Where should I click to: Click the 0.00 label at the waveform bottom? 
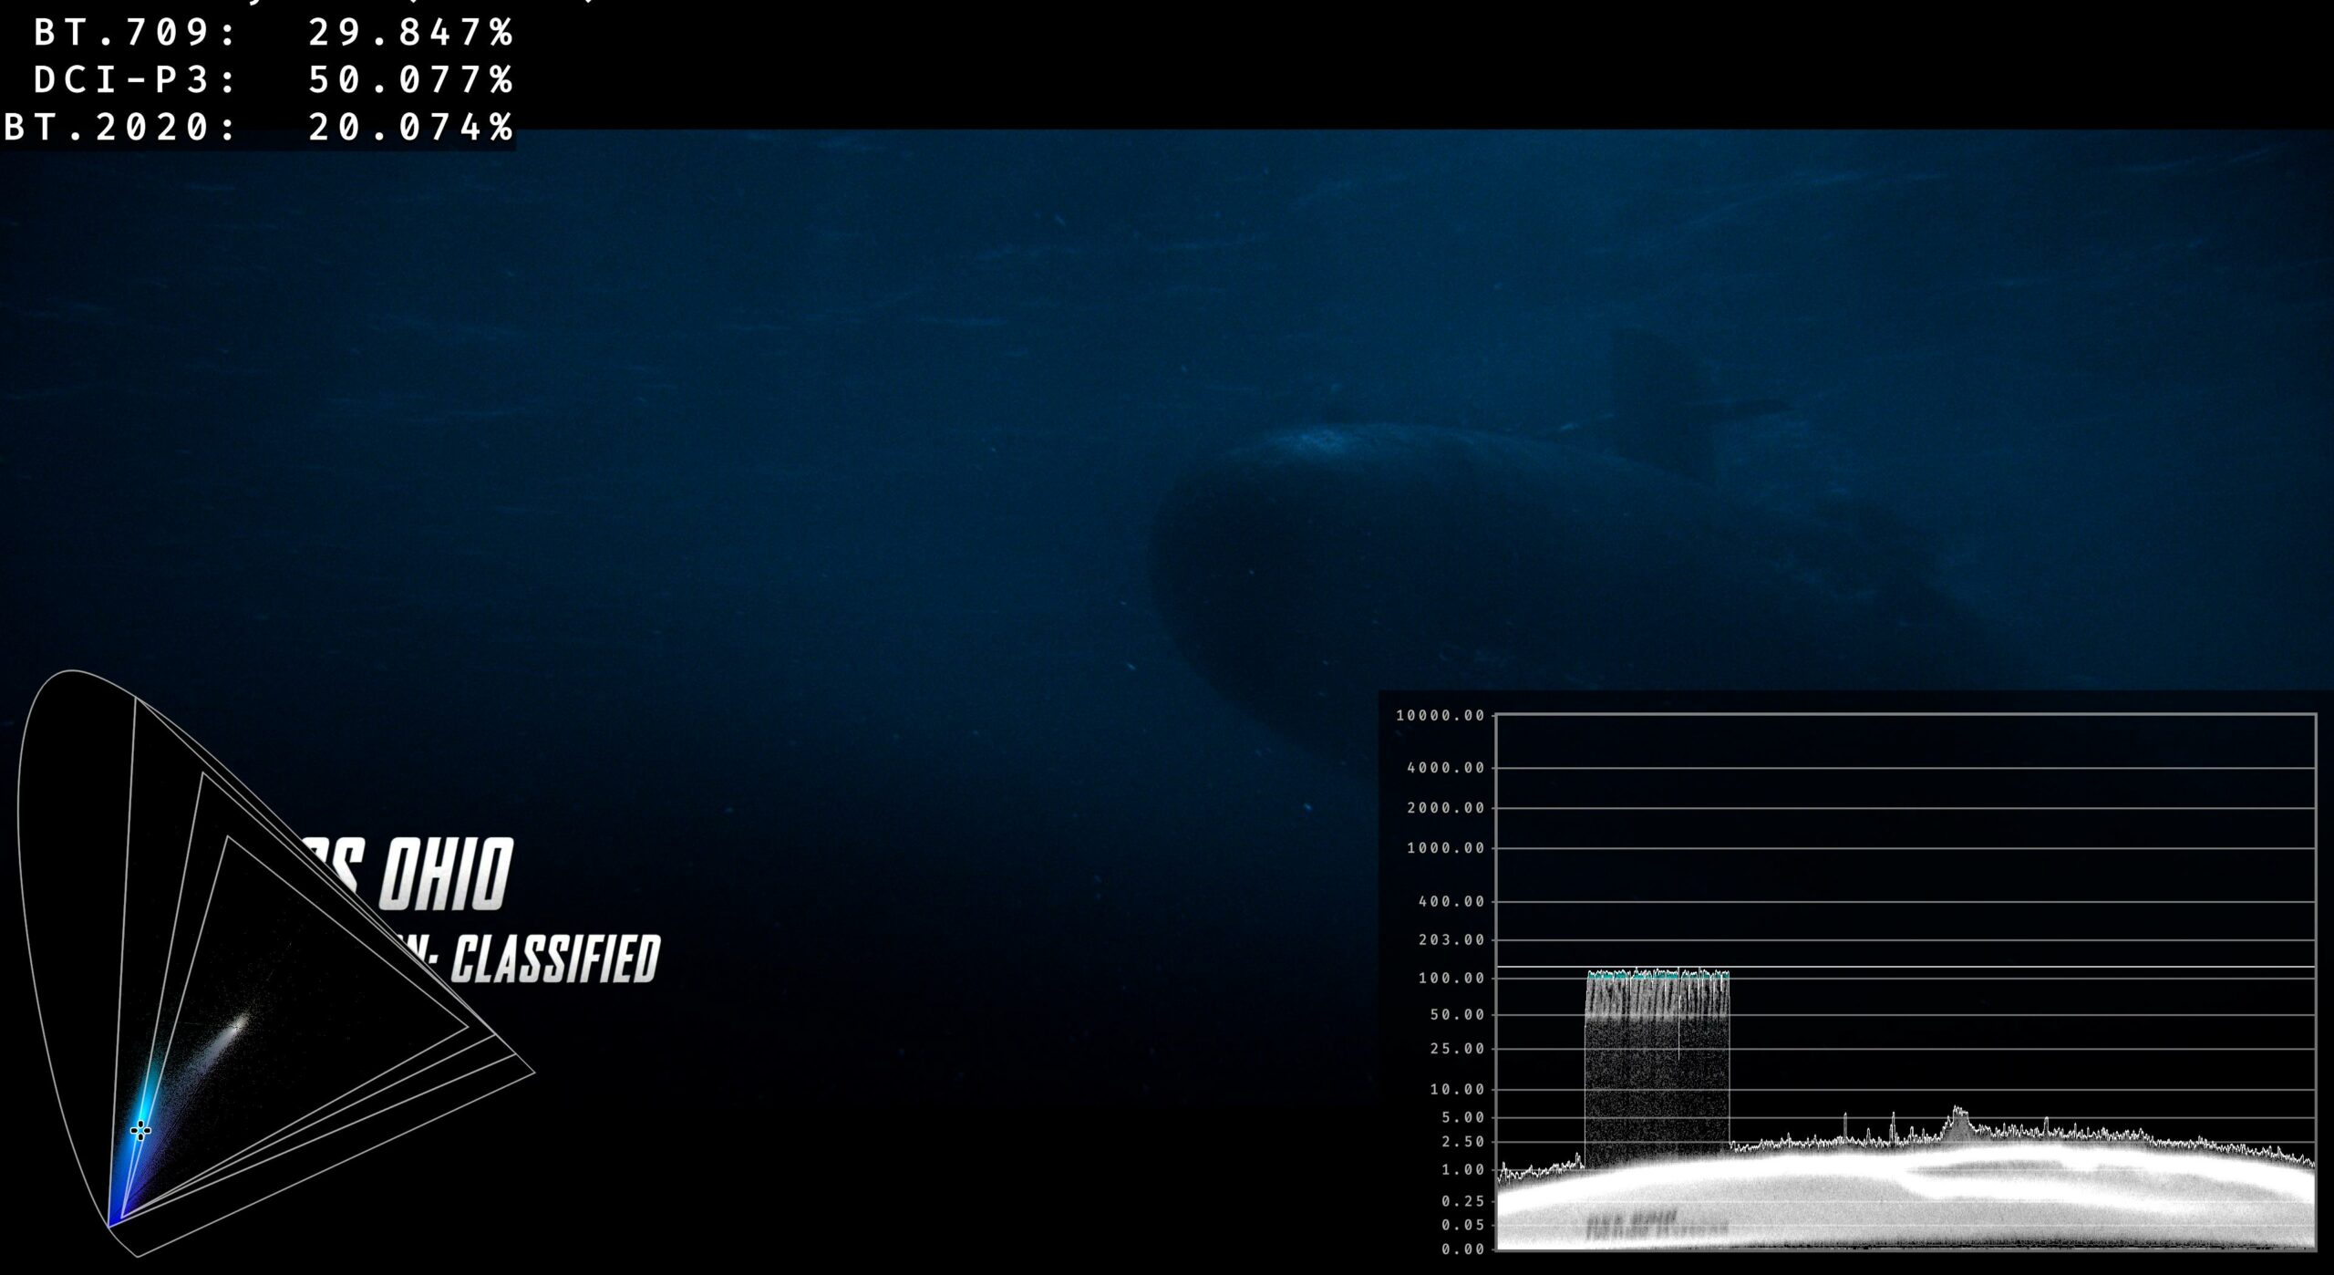[1462, 1249]
